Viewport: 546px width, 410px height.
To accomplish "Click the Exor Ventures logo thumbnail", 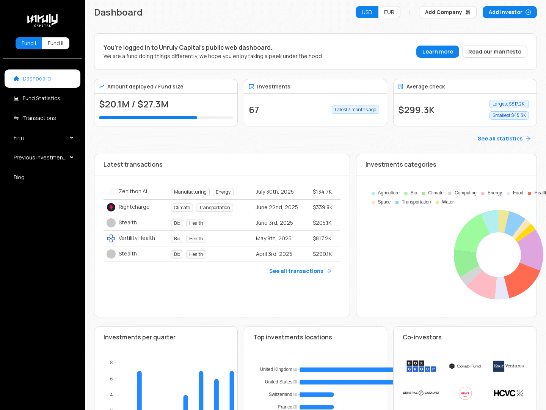I will pyautogui.click(x=508, y=366).
